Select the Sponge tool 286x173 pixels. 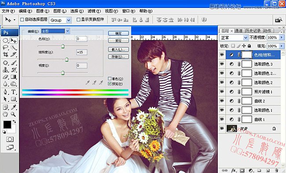[x=13, y=84]
